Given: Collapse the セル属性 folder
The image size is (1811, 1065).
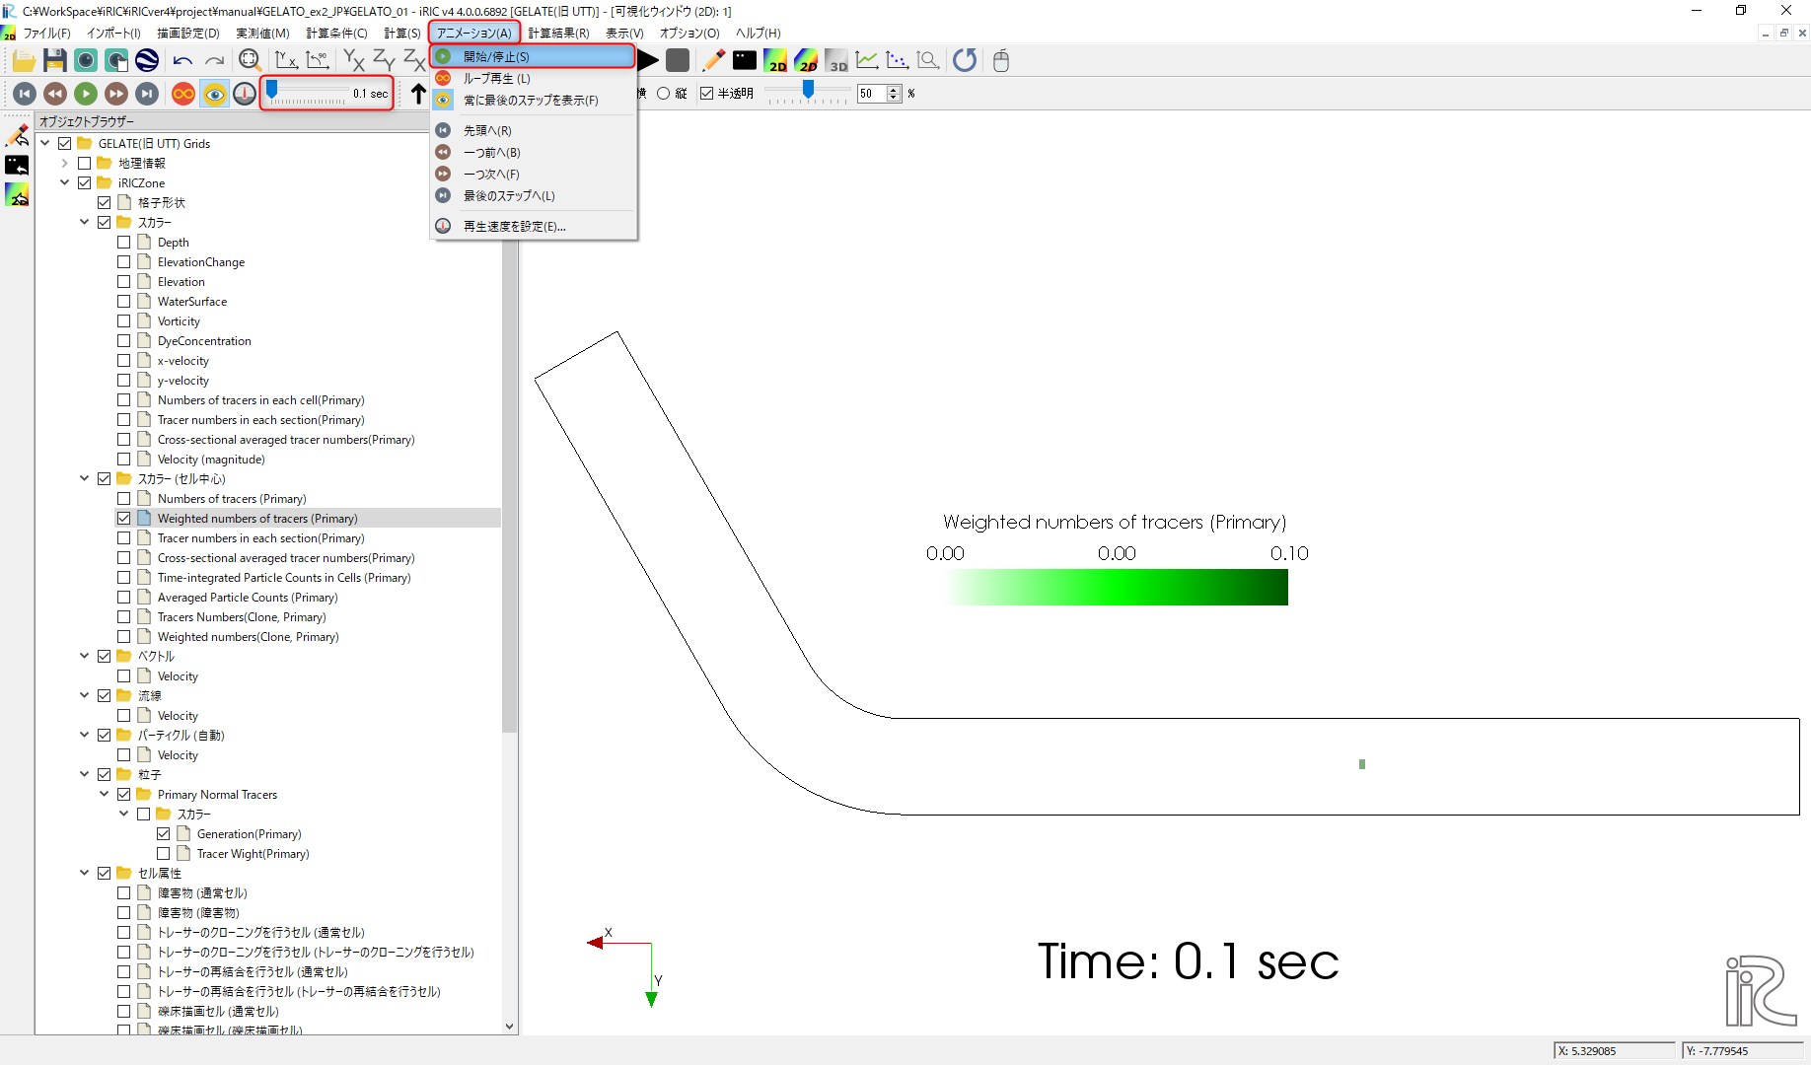Looking at the screenshot, I should (x=85, y=873).
